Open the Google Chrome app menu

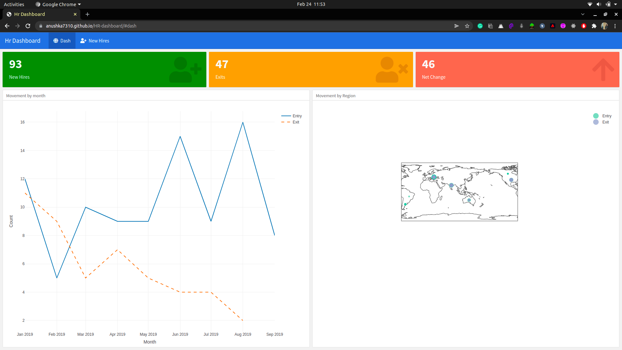58,4
